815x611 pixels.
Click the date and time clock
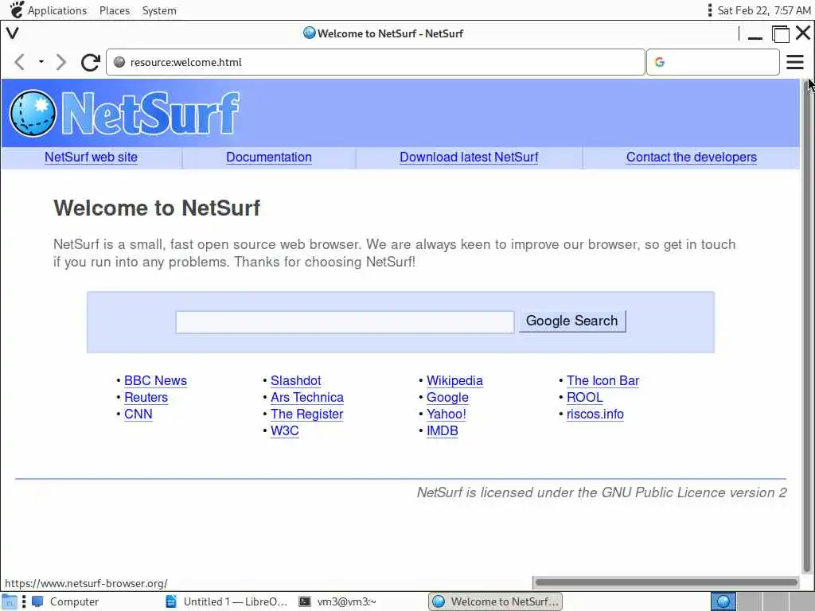(x=763, y=10)
